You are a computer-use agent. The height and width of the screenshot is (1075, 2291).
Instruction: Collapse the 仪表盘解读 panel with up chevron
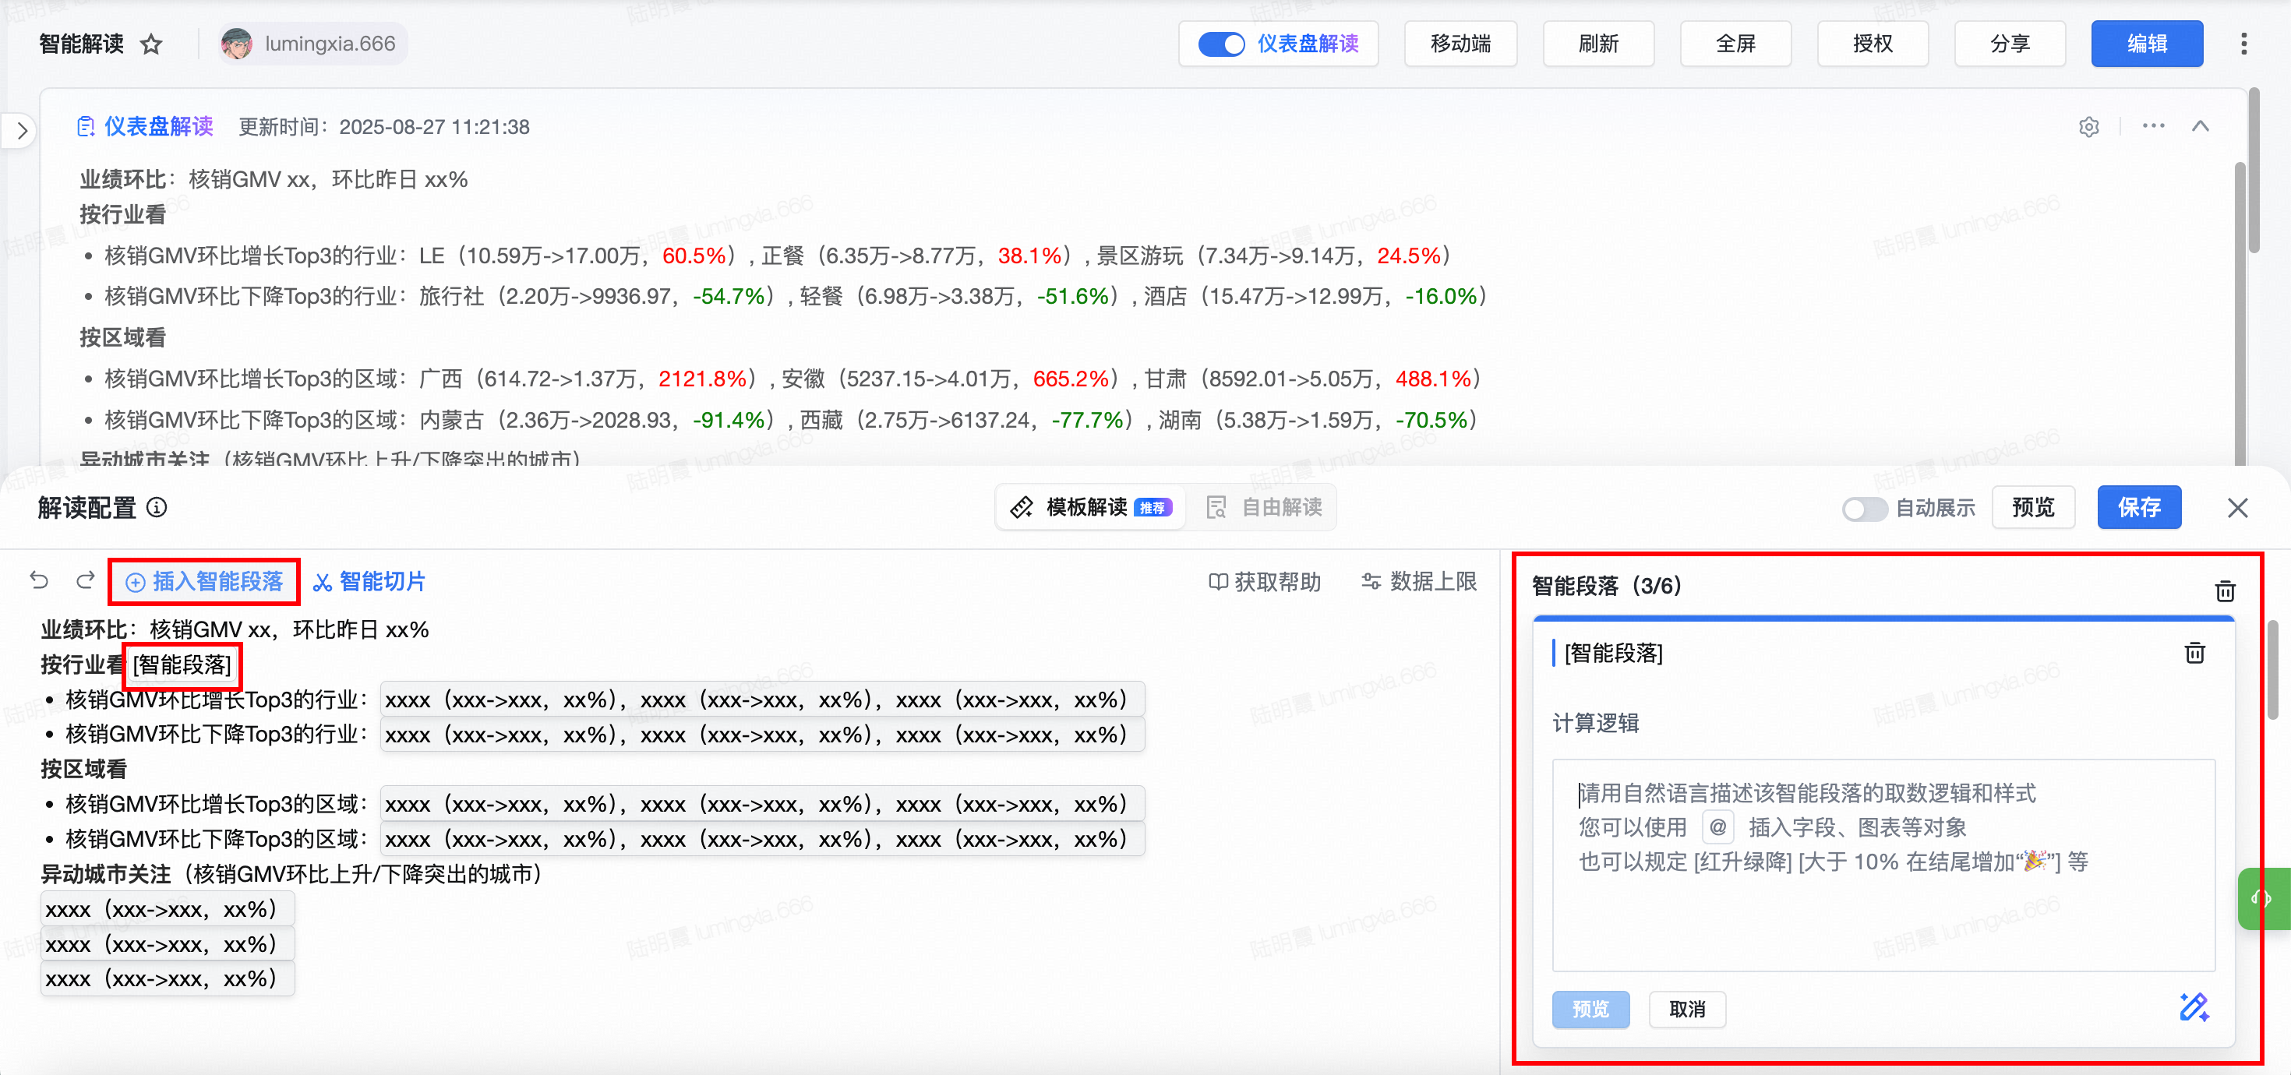2199,126
